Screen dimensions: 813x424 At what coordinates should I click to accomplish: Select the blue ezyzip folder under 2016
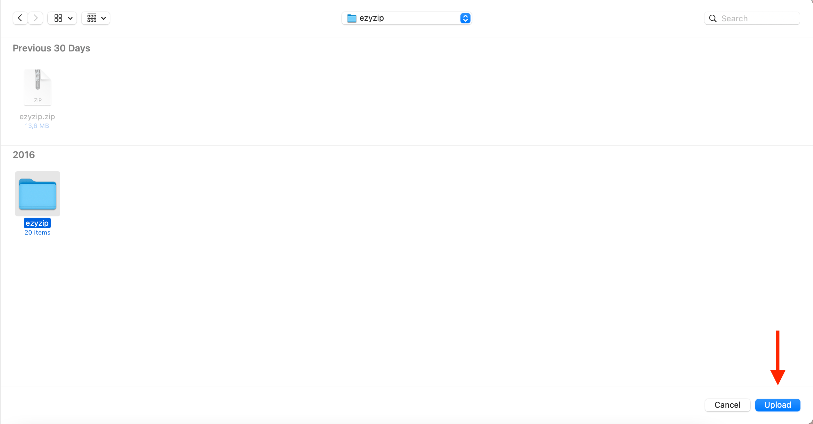click(37, 193)
